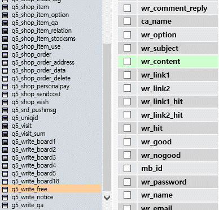Click table icon beside g5_shop_wish
Image resolution: width=219 pixels, height=210 pixels.
click(5, 102)
